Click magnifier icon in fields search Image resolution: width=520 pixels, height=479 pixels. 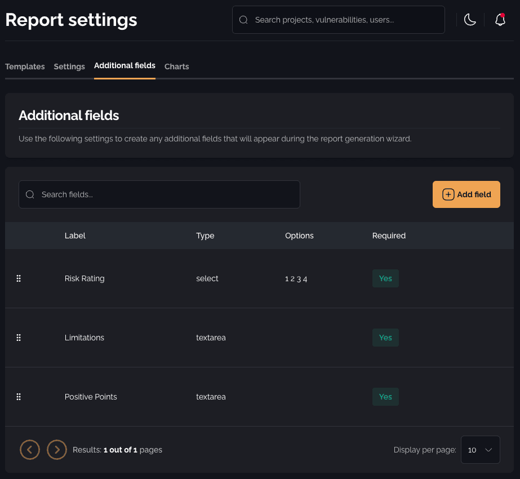(30, 194)
